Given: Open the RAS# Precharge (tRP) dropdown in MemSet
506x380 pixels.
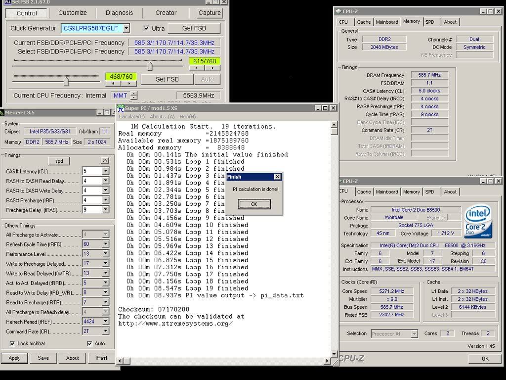Looking at the screenshot, I should (x=106, y=200).
